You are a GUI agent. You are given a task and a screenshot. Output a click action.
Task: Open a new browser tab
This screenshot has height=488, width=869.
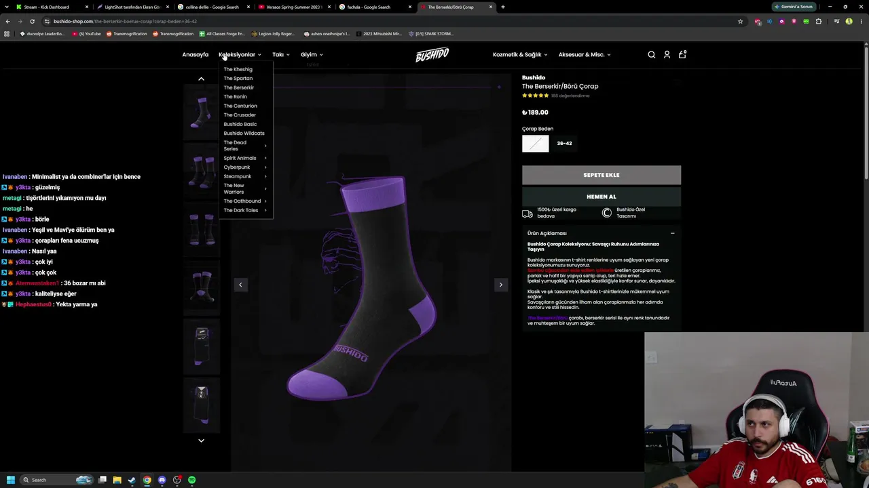[x=502, y=7]
